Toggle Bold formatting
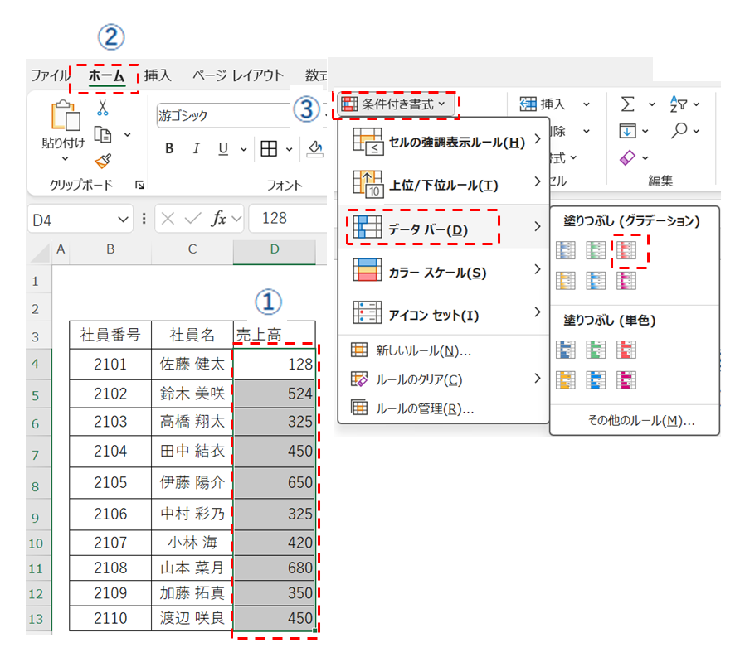Screen dimensions: 740x657 (169, 149)
